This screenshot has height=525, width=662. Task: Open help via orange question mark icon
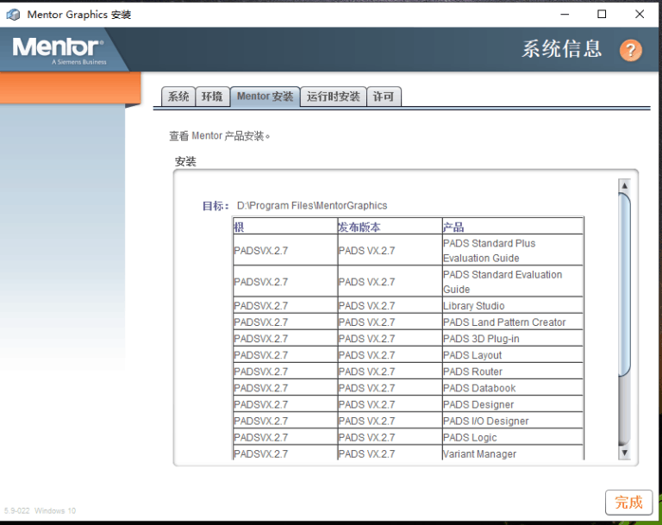630,50
